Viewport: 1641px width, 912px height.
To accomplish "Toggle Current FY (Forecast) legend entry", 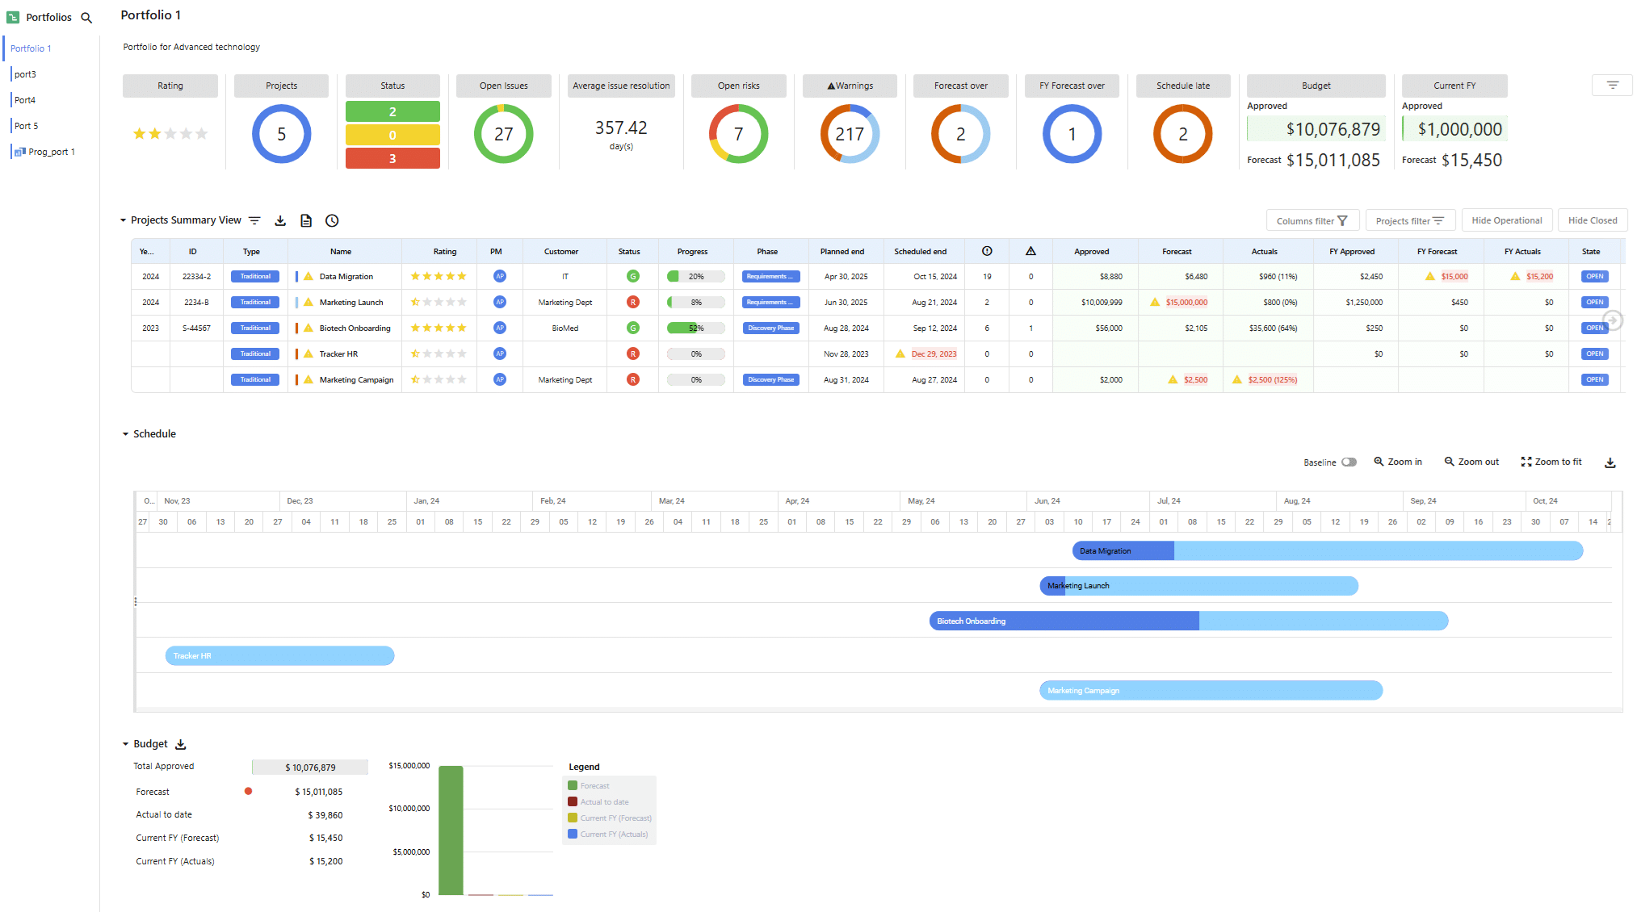I will pos(610,818).
